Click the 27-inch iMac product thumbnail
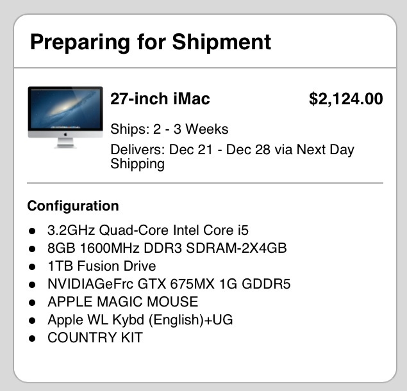 65,117
